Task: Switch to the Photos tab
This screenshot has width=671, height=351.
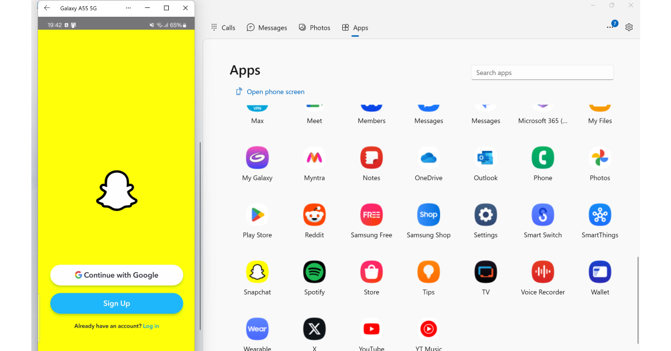Action: pos(314,27)
